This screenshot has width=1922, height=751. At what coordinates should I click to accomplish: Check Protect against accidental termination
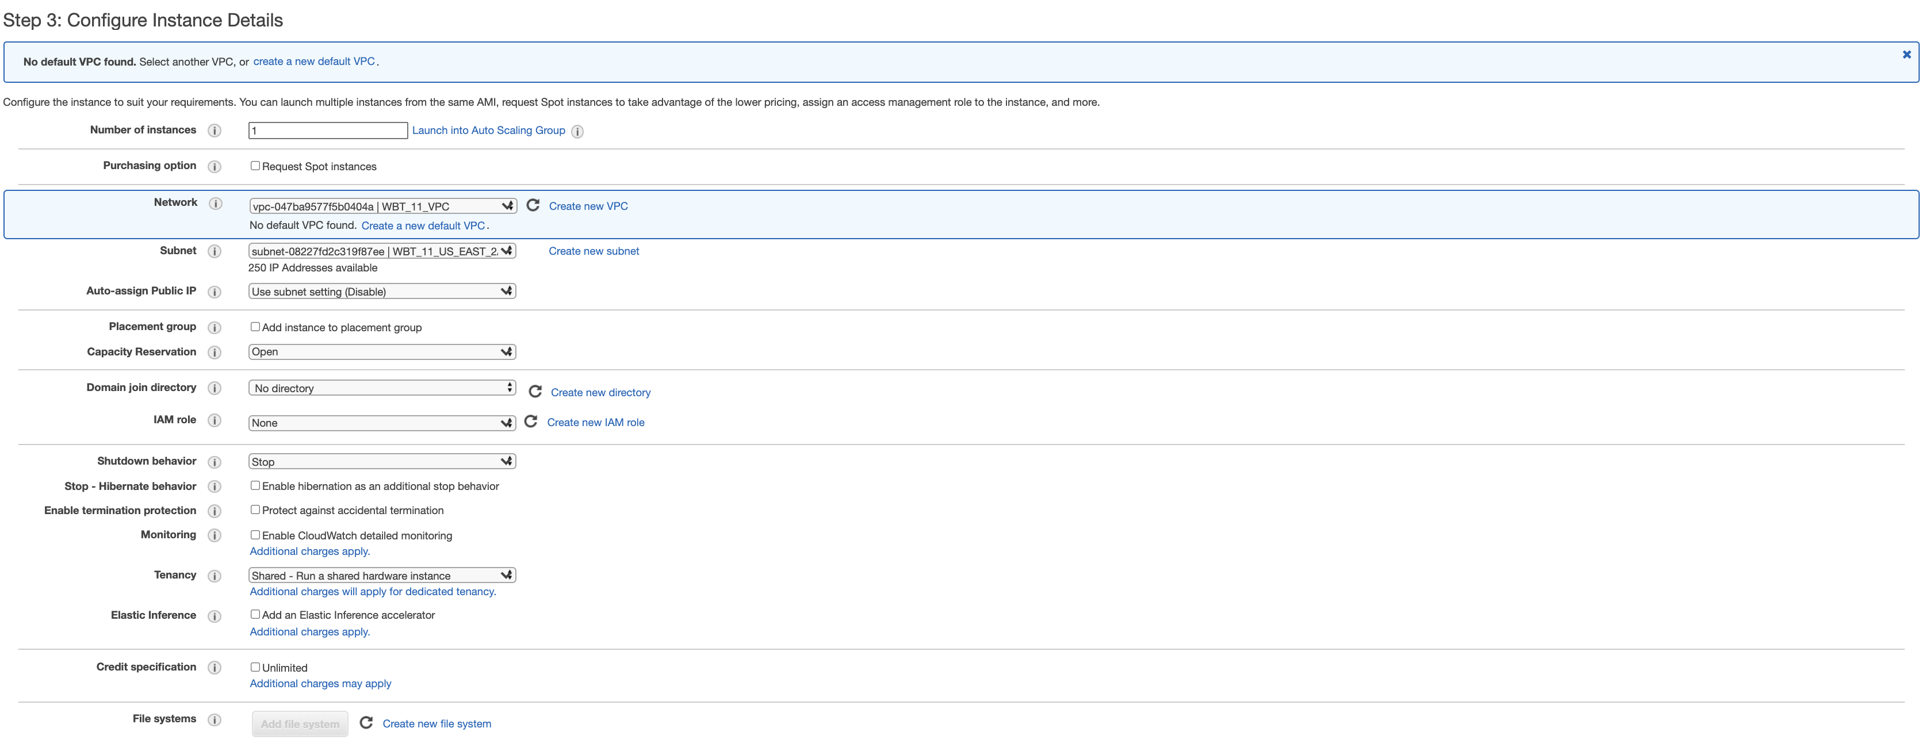coord(255,509)
